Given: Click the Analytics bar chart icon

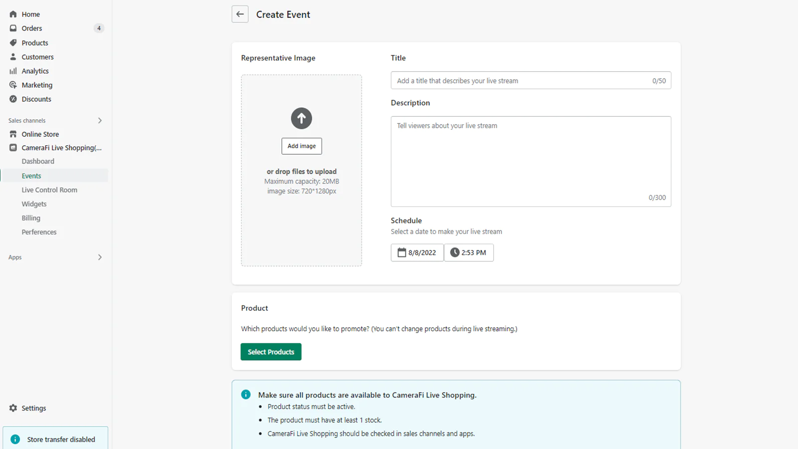Looking at the screenshot, I should 13,71.
